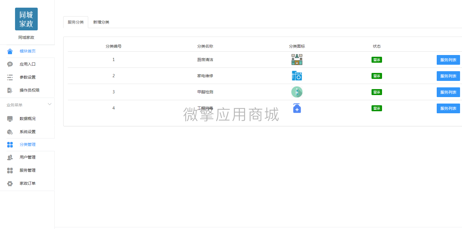
Task: Open 应用入口 menu item
Action: pos(28,64)
